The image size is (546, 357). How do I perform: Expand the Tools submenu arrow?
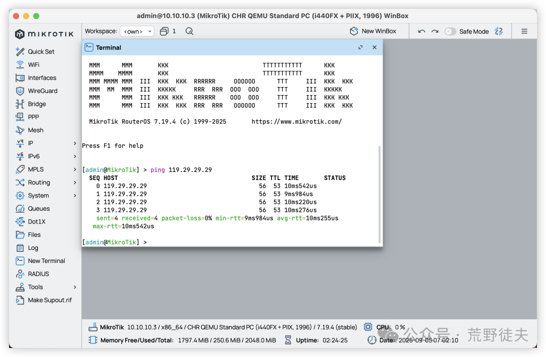click(x=75, y=287)
